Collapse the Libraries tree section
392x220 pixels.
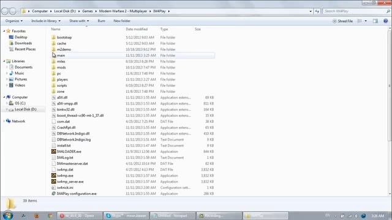4,61
